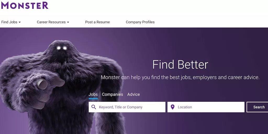
Task: Click the monster's glowing eyes
Action: click(62, 48)
